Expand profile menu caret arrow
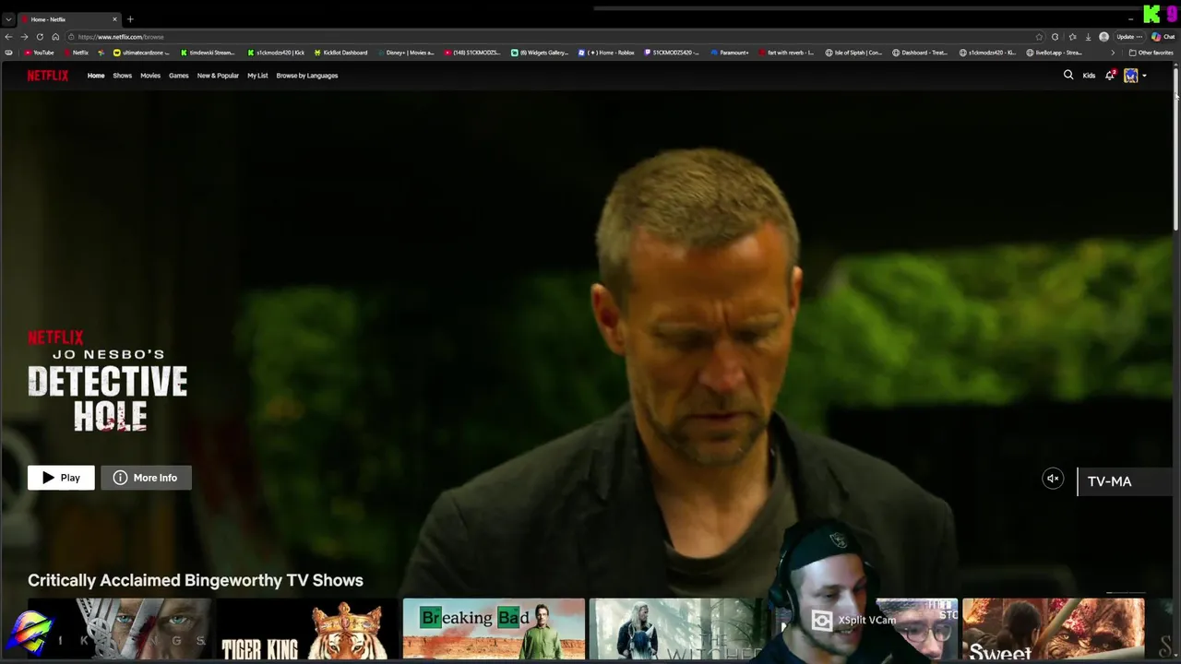The width and height of the screenshot is (1181, 664). click(x=1144, y=76)
